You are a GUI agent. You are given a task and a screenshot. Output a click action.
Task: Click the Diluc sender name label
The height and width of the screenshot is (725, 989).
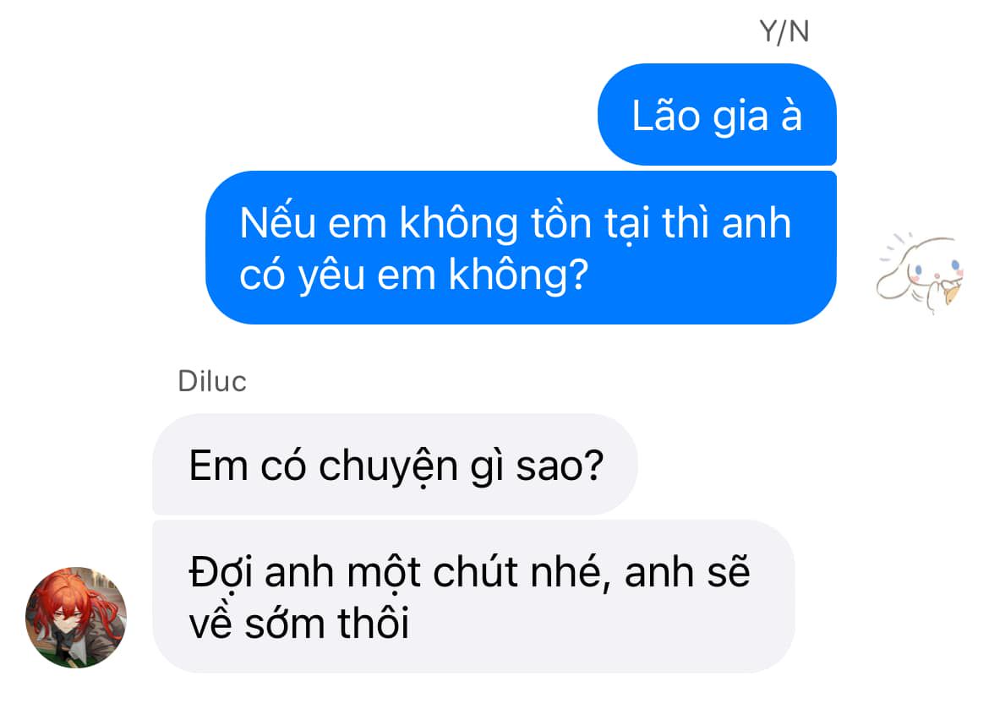coord(212,381)
